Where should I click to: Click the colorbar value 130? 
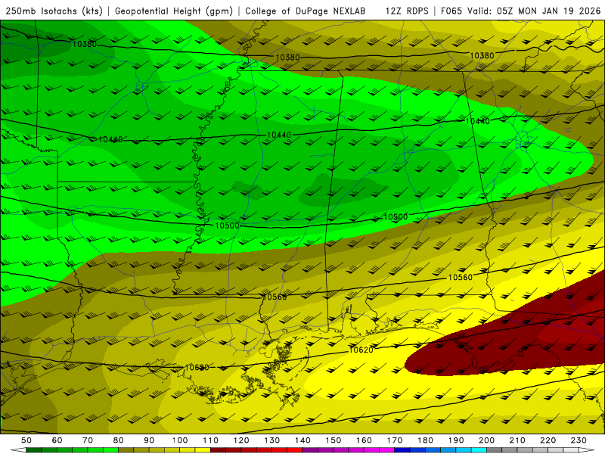point(272,440)
